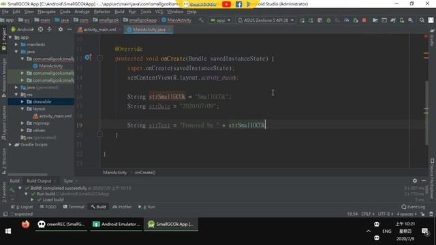This screenshot has height=245, width=436.
Task: Collapse the Run build node
Action: tap(26, 193)
